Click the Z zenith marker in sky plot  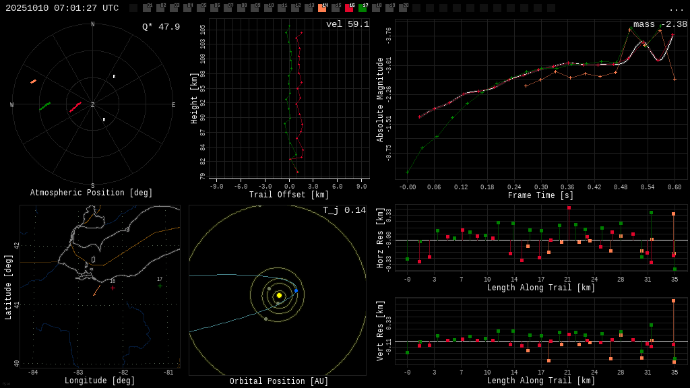click(92, 105)
